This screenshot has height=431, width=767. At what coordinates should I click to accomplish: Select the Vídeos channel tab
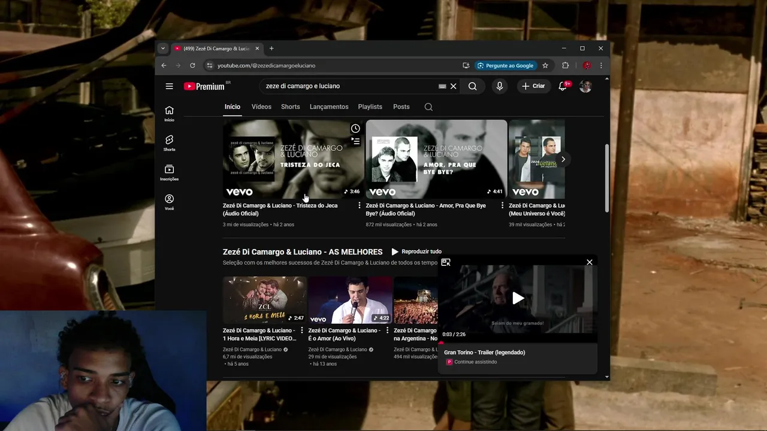261,107
